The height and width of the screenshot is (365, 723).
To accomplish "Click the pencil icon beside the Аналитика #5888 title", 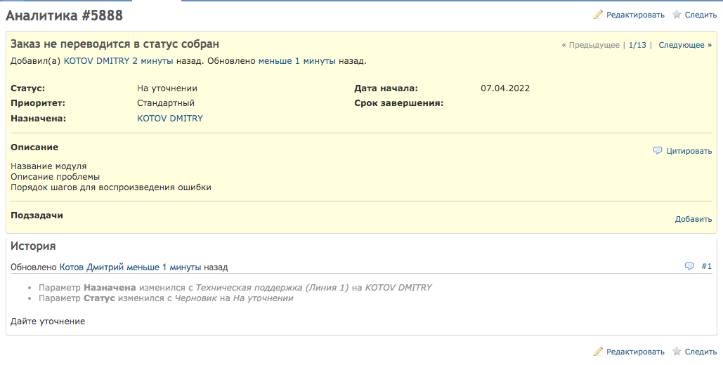I will [598, 15].
